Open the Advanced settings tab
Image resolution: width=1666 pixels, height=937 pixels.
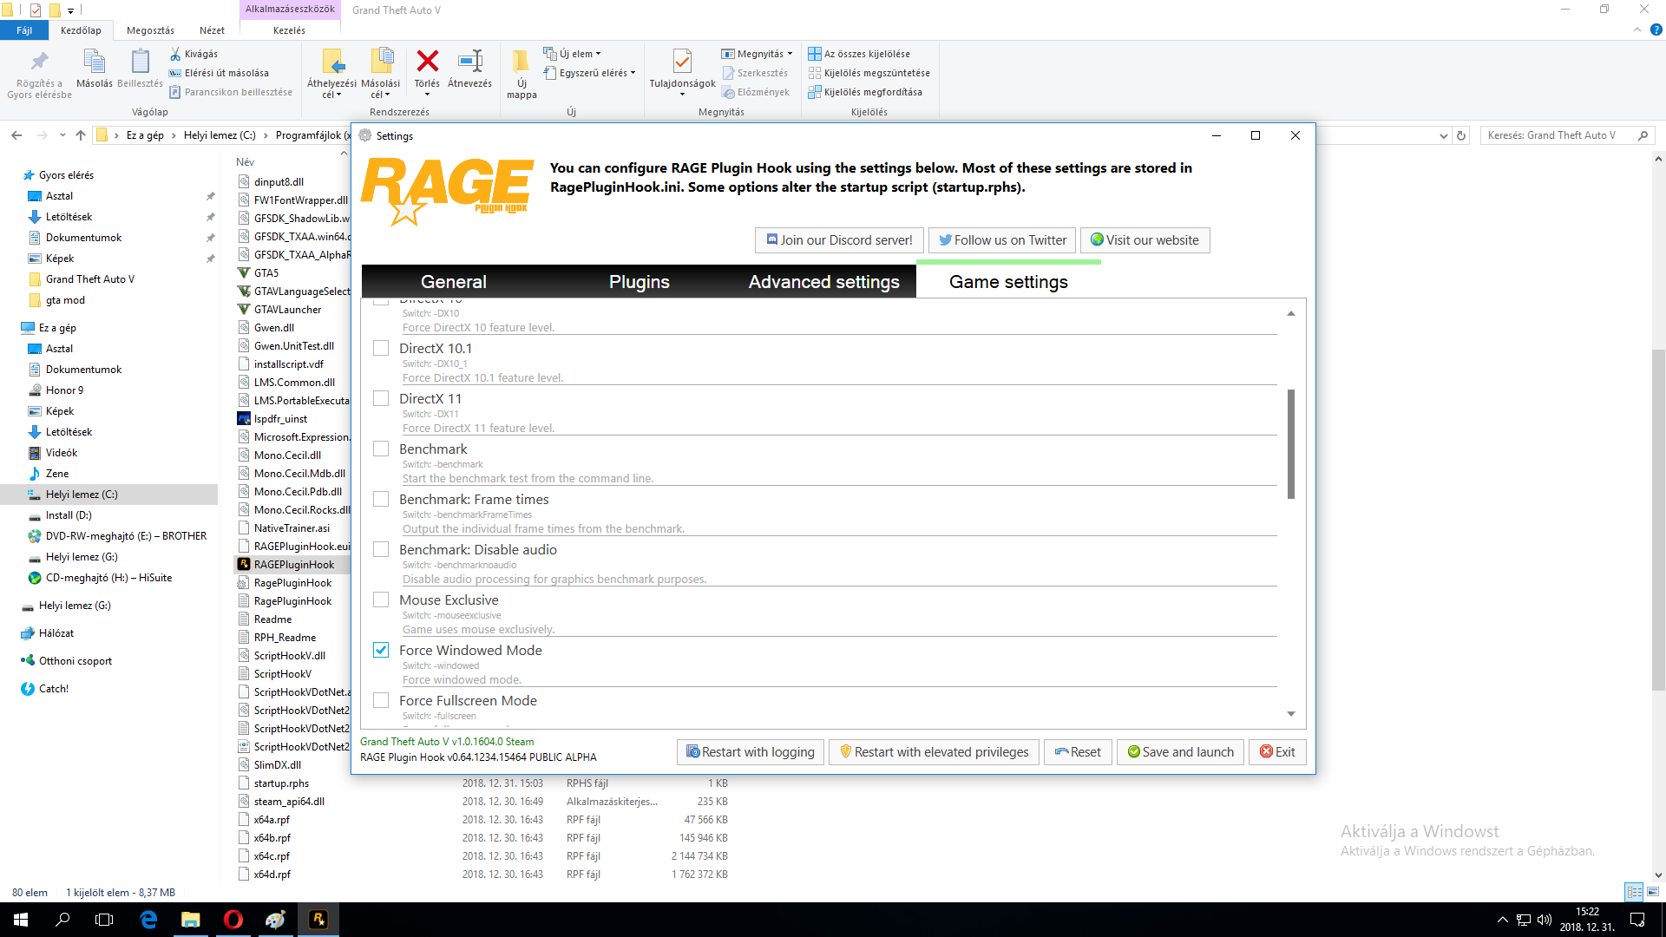(823, 282)
